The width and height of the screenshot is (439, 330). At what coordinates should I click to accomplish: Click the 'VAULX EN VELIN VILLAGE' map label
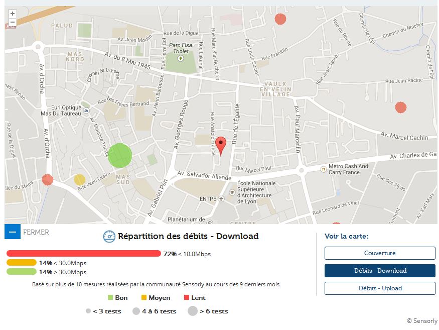click(275, 89)
